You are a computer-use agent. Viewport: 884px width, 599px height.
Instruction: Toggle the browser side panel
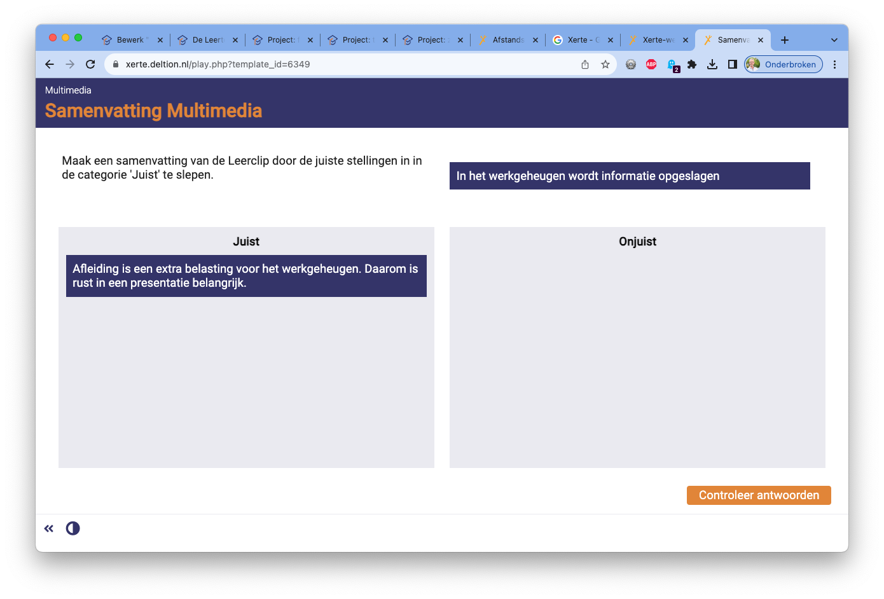click(733, 64)
